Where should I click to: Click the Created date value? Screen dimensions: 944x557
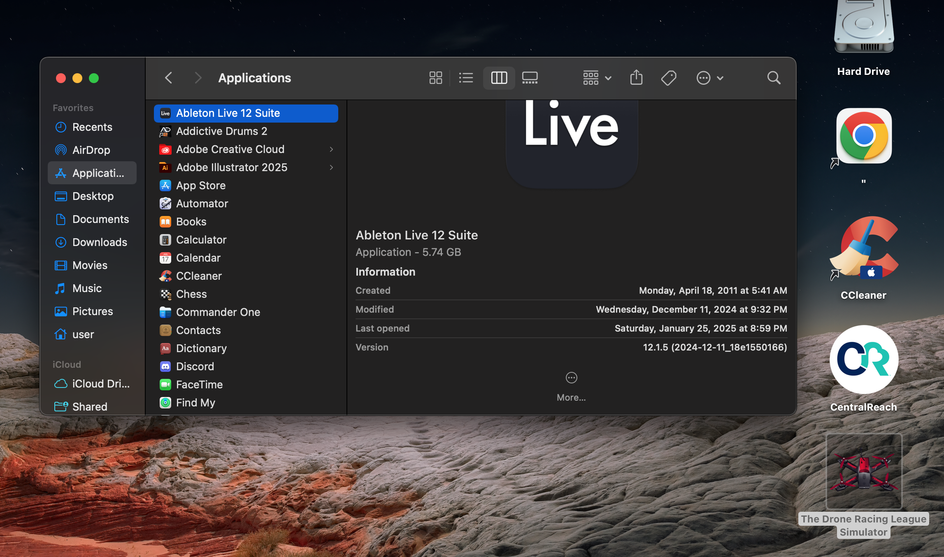pyautogui.click(x=713, y=290)
